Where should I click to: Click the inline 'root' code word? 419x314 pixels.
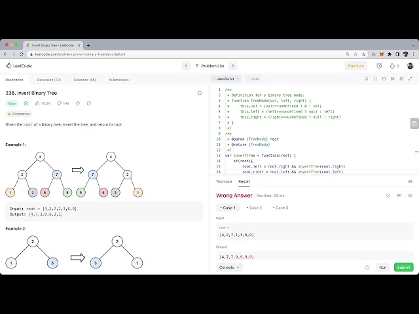[x=28, y=124]
